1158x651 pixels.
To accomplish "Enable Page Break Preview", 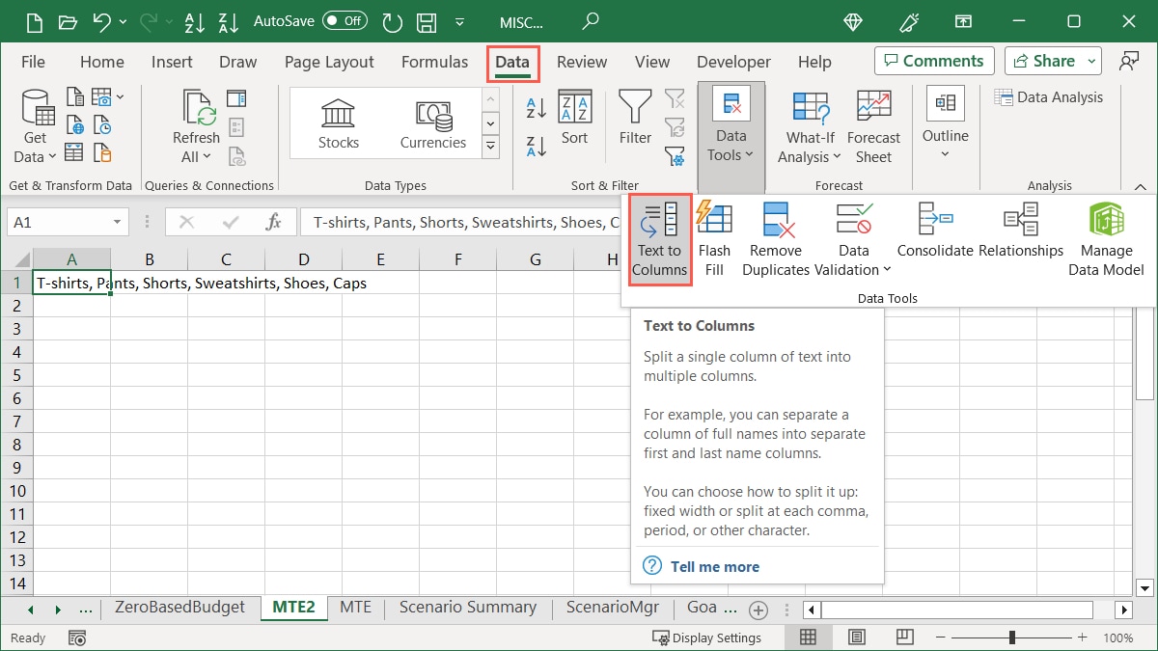I will pyautogui.click(x=904, y=637).
